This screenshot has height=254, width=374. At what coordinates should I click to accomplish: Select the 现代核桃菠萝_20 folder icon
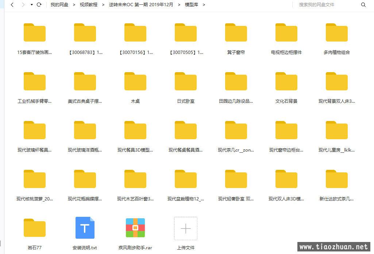click(35, 179)
